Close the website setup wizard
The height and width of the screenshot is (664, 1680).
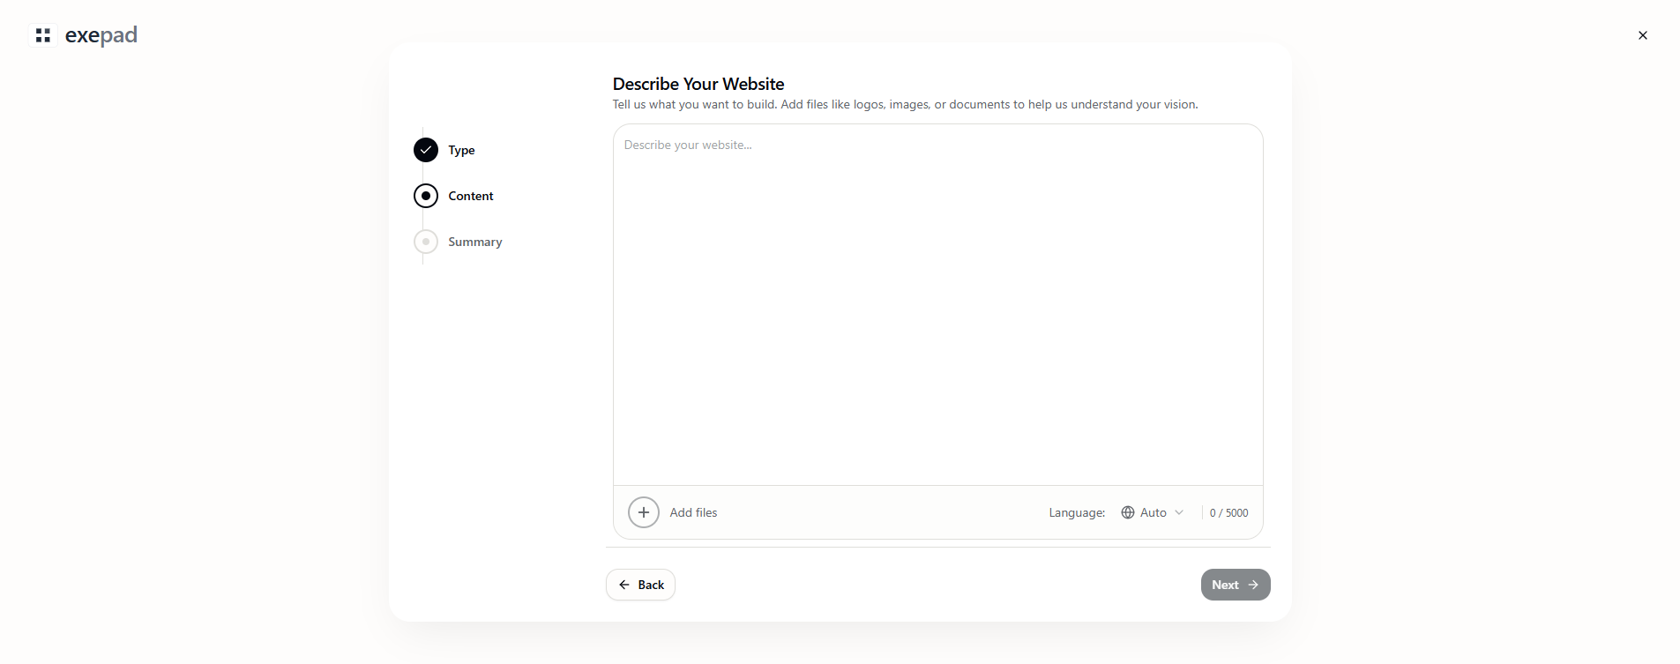pos(1642,35)
